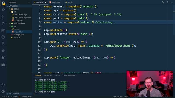Switch to the server.js tab
175x98 pixels.
39,2
